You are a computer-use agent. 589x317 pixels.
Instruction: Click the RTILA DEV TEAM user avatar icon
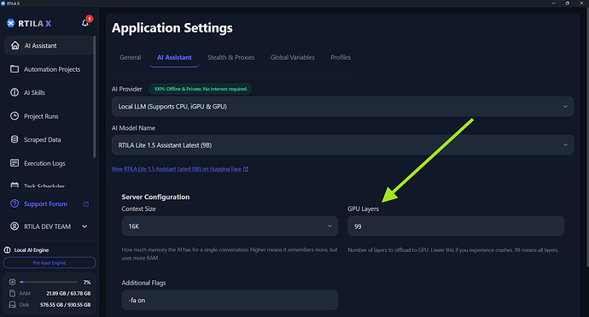(15, 226)
